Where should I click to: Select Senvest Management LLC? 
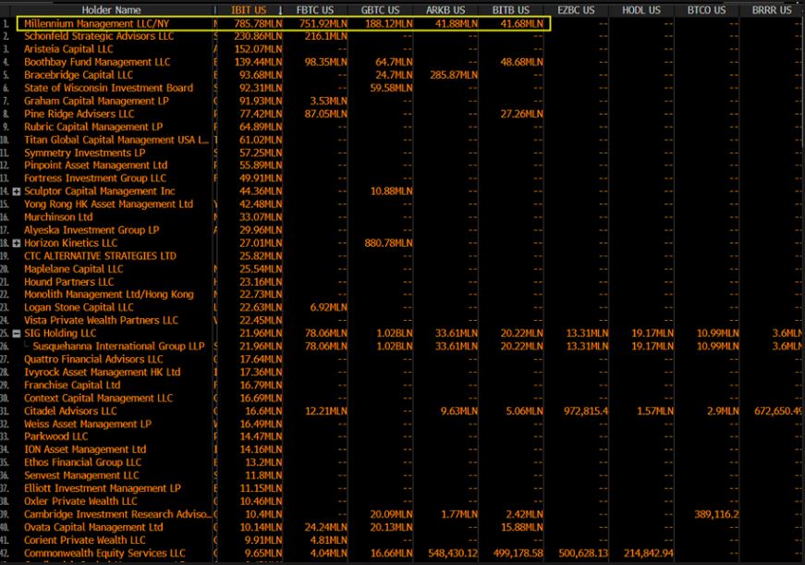click(x=81, y=475)
